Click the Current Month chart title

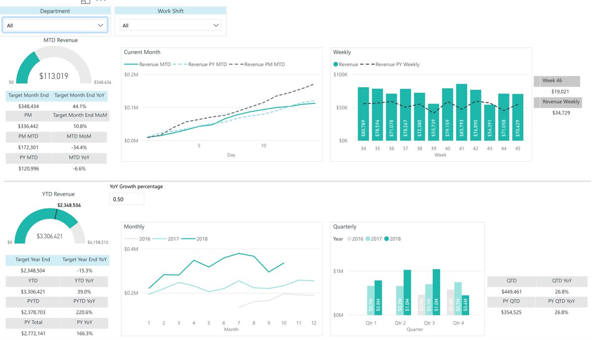point(143,52)
